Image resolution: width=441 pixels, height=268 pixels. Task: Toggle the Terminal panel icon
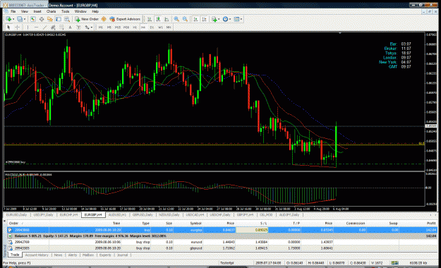(59, 19)
